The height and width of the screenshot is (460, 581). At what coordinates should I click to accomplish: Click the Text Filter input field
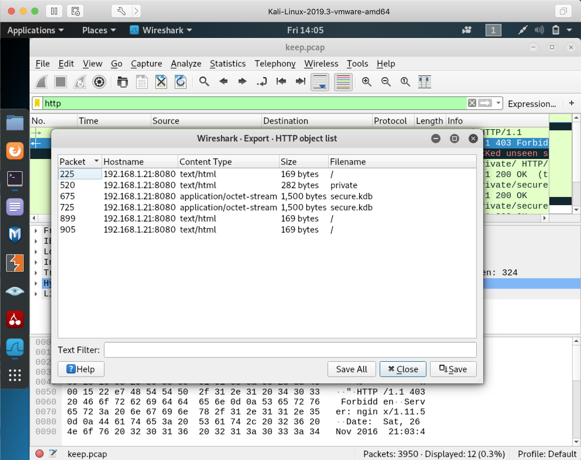click(x=290, y=350)
